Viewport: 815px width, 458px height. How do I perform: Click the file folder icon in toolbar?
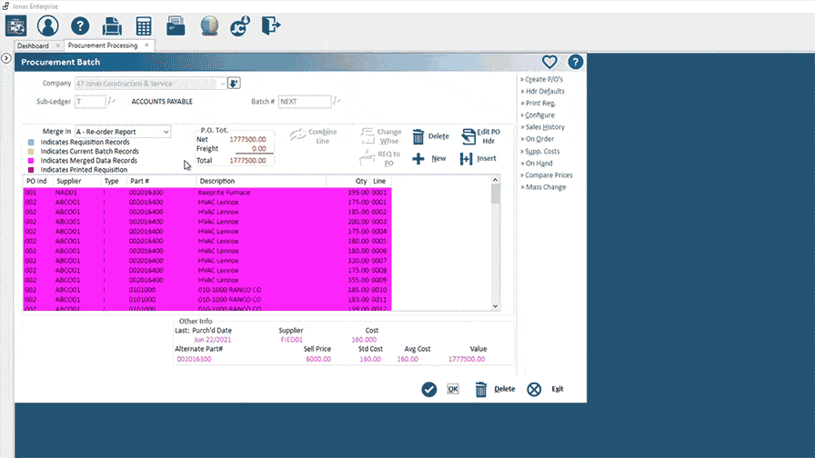(176, 26)
